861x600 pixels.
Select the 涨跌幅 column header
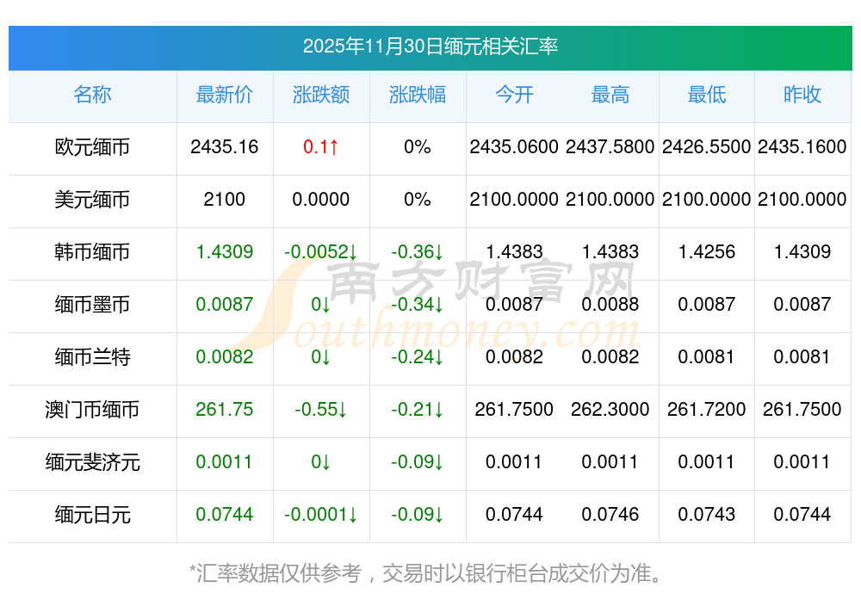(417, 95)
